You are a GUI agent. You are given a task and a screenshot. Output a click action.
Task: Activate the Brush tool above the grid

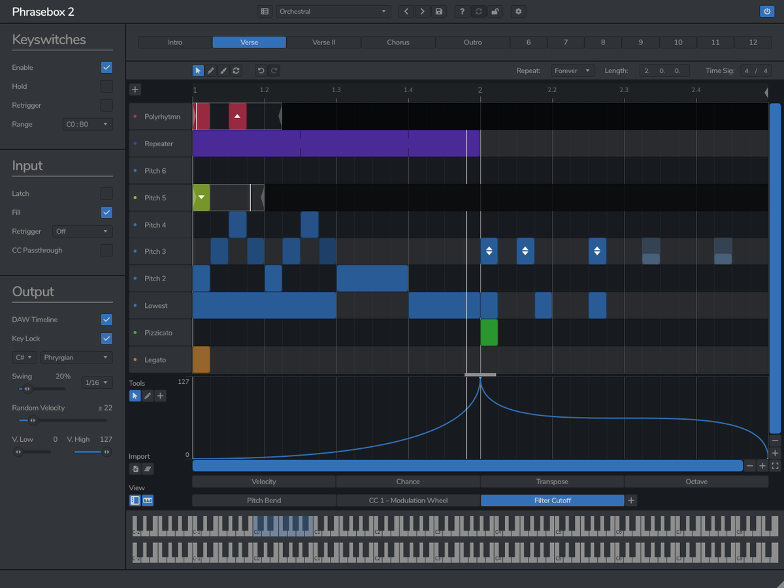click(224, 70)
